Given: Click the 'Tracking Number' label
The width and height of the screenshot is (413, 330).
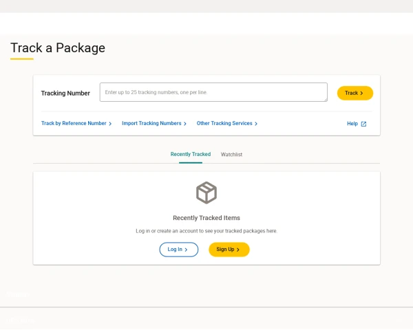Looking at the screenshot, I should (65, 93).
